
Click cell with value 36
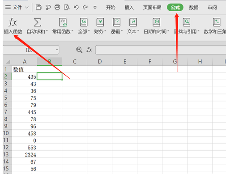tap(25, 91)
